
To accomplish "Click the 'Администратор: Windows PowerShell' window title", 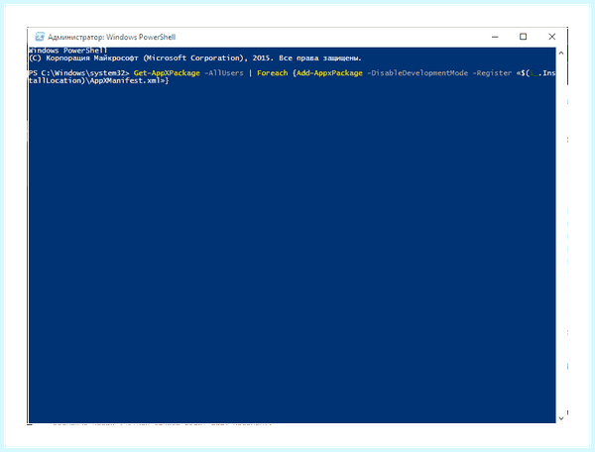I will (x=111, y=37).
